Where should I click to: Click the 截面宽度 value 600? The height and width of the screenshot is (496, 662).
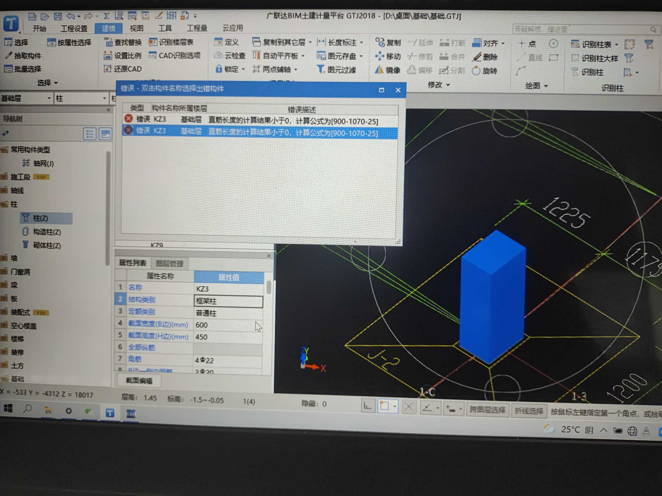coord(228,325)
